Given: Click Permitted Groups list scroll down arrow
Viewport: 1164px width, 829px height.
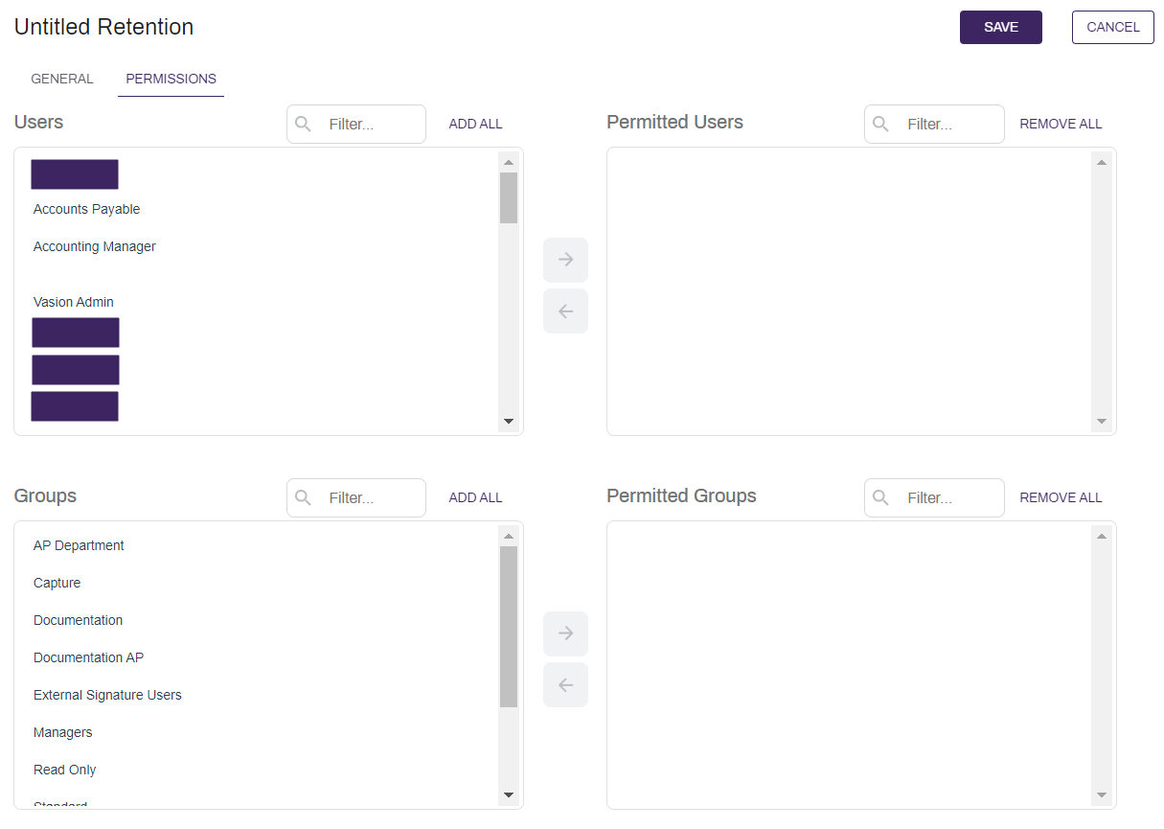Looking at the screenshot, I should pos(1102,794).
